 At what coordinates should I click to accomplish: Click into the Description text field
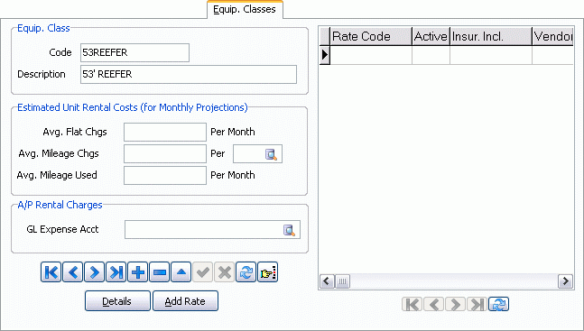coord(189,75)
